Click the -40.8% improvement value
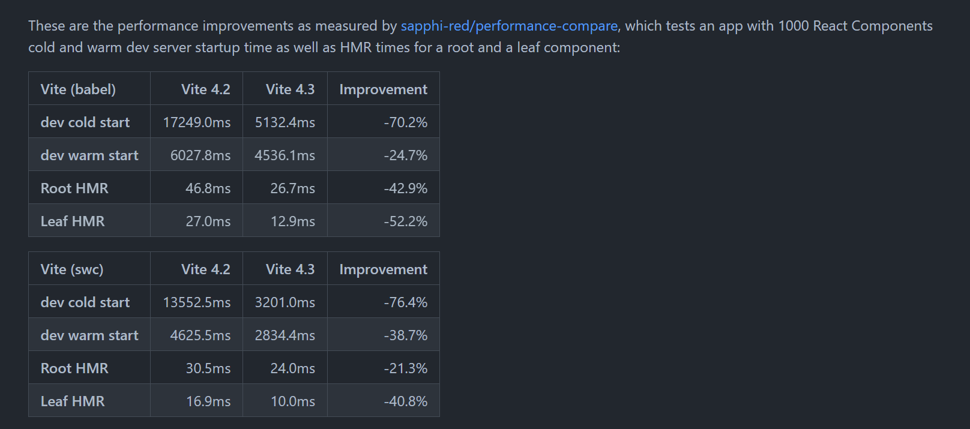 [405, 401]
